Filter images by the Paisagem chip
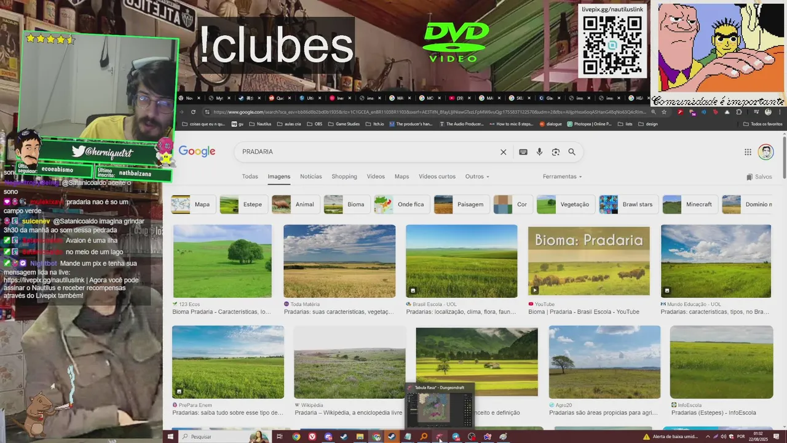The width and height of the screenshot is (787, 443). 461,204
